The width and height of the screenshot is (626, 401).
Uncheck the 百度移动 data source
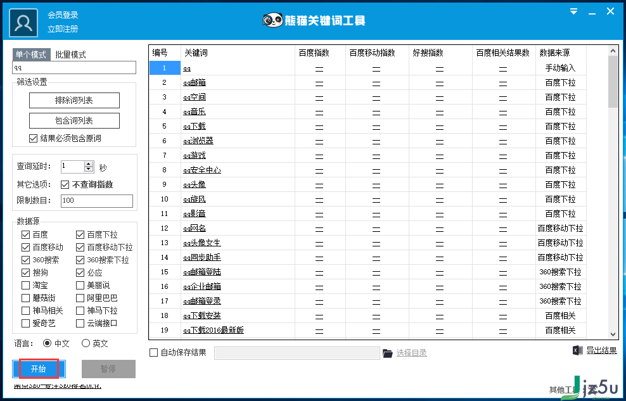coord(25,248)
